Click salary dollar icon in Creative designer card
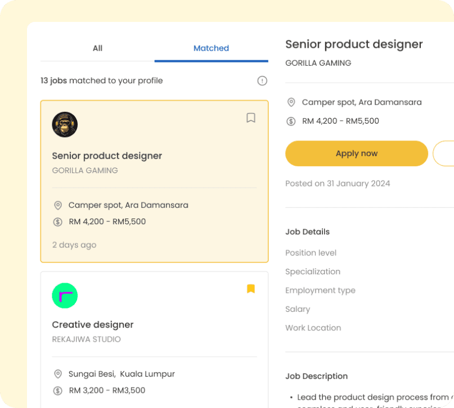The width and height of the screenshot is (454, 408). coord(57,391)
